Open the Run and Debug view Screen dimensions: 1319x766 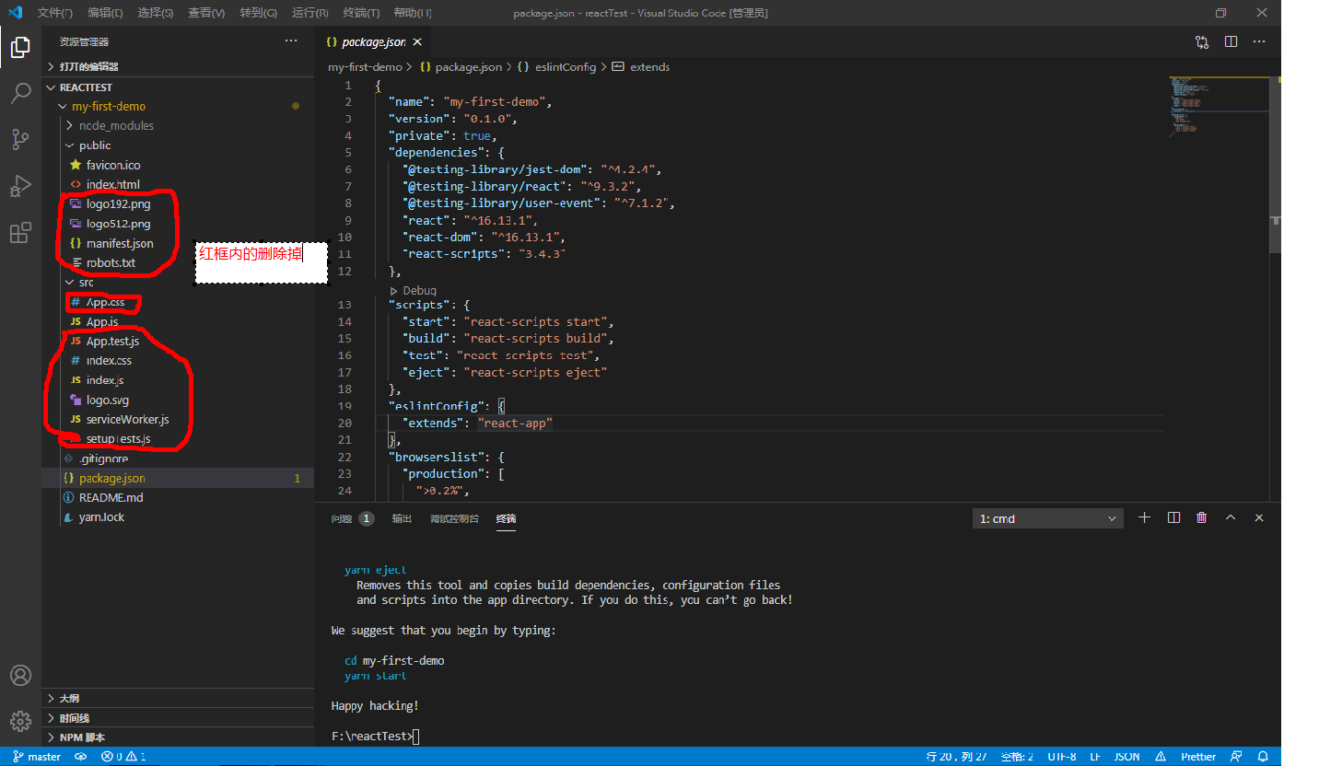(x=20, y=186)
